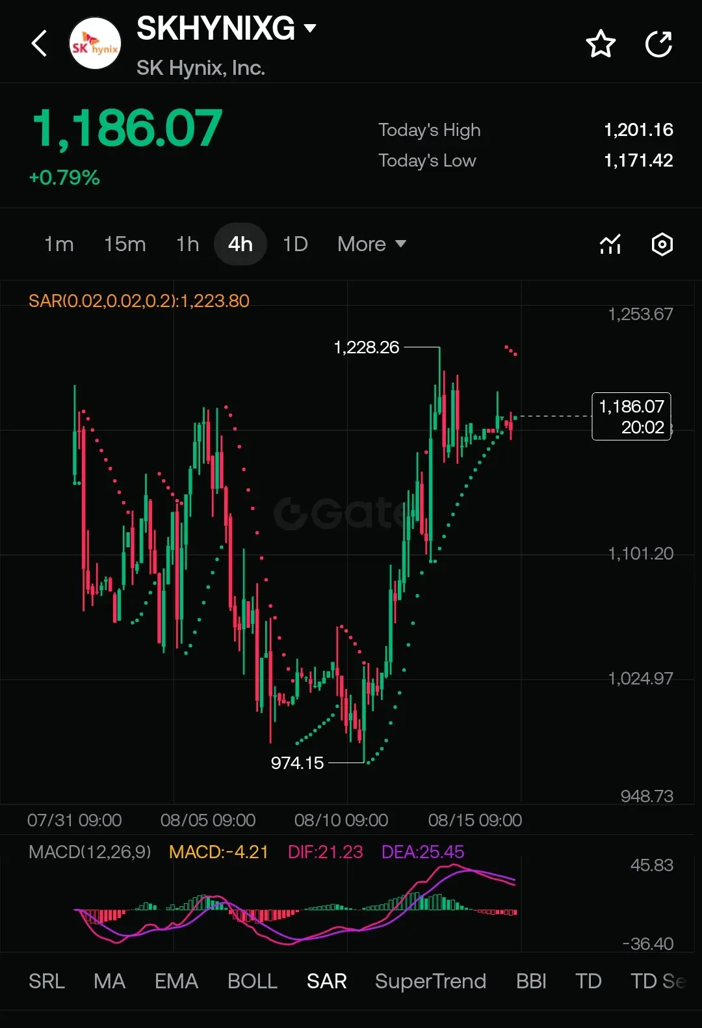Tap Today's Low value 1,171.42
Screen dimensions: 702x1028
point(638,161)
